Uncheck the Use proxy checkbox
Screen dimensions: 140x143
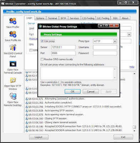point(42,41)
